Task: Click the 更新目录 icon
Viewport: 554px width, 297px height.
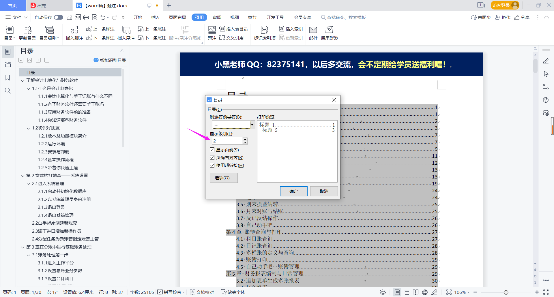Action: click(x=27, y=33)
